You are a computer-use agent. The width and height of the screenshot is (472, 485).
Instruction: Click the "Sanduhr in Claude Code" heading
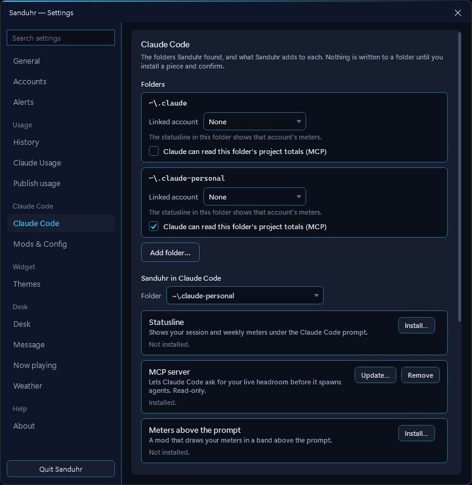(x=181, y=278)
